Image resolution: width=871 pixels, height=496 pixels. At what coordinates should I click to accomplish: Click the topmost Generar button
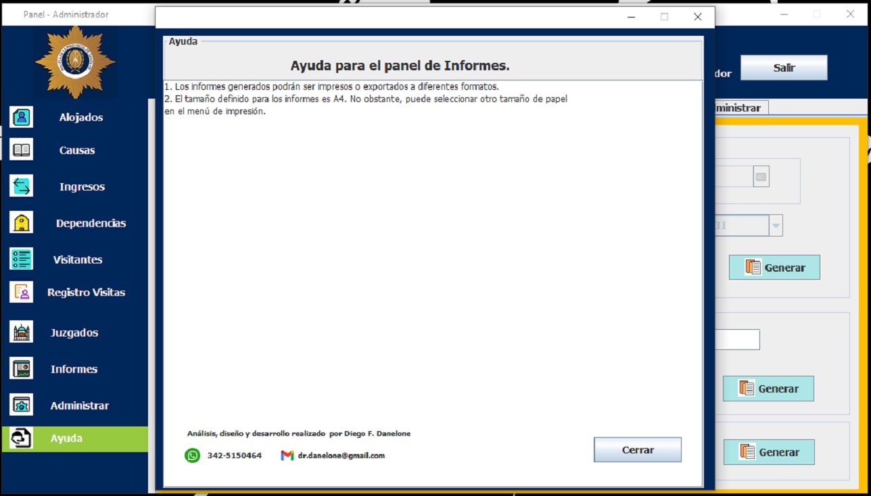774,268
